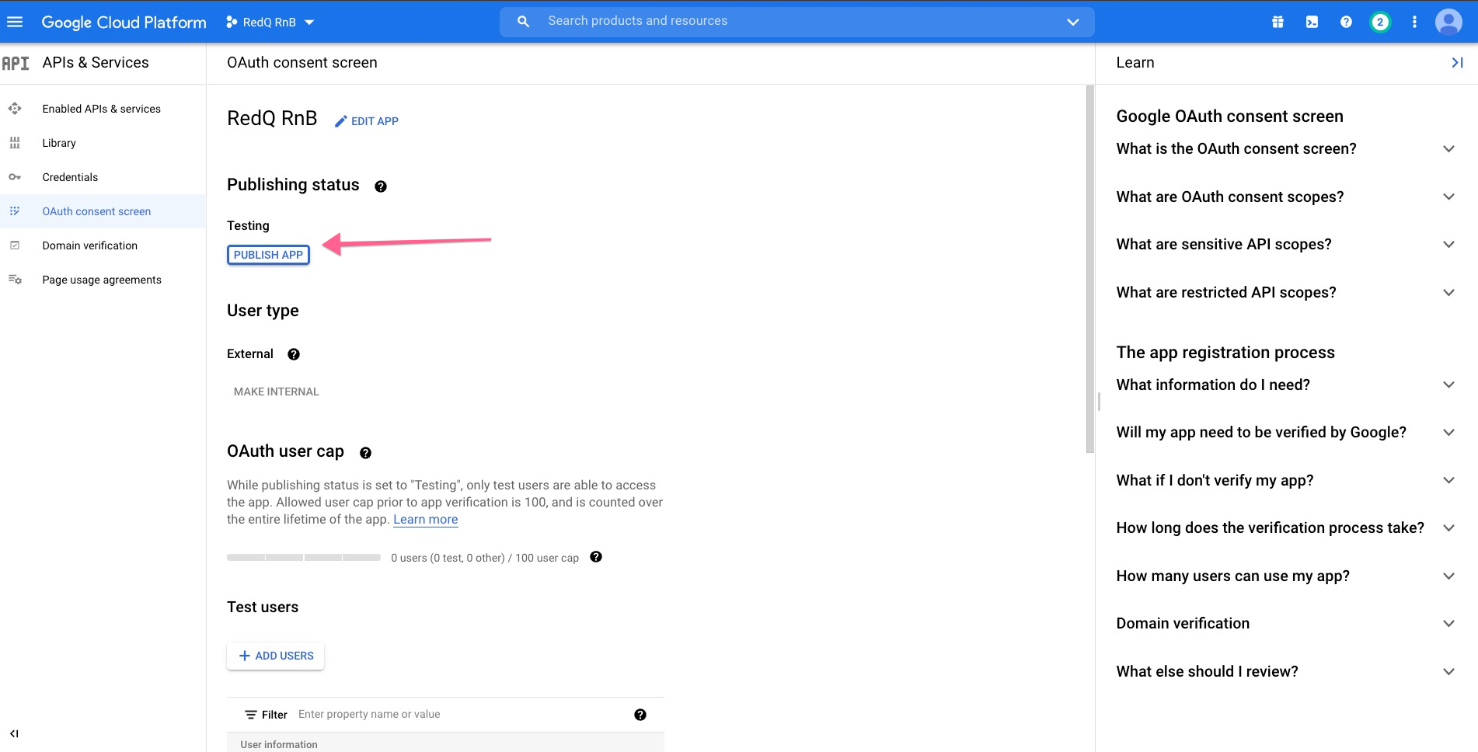
Task: Click the main content vertical scrollbar
Action: pyautogui.click(x=1089, y=269)
